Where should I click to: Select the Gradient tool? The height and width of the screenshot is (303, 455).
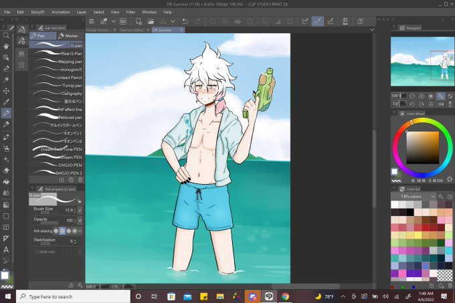pyautogui.click(x=6, y=205)
